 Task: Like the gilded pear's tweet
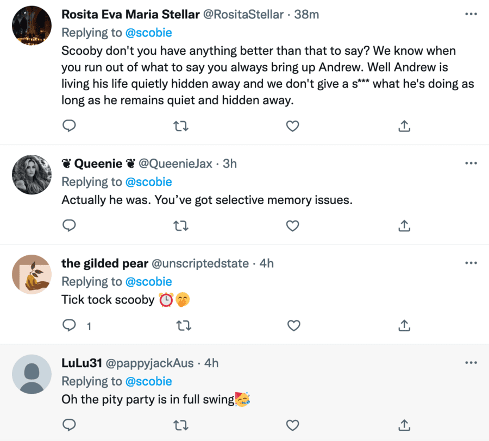[x=293, y=325]
